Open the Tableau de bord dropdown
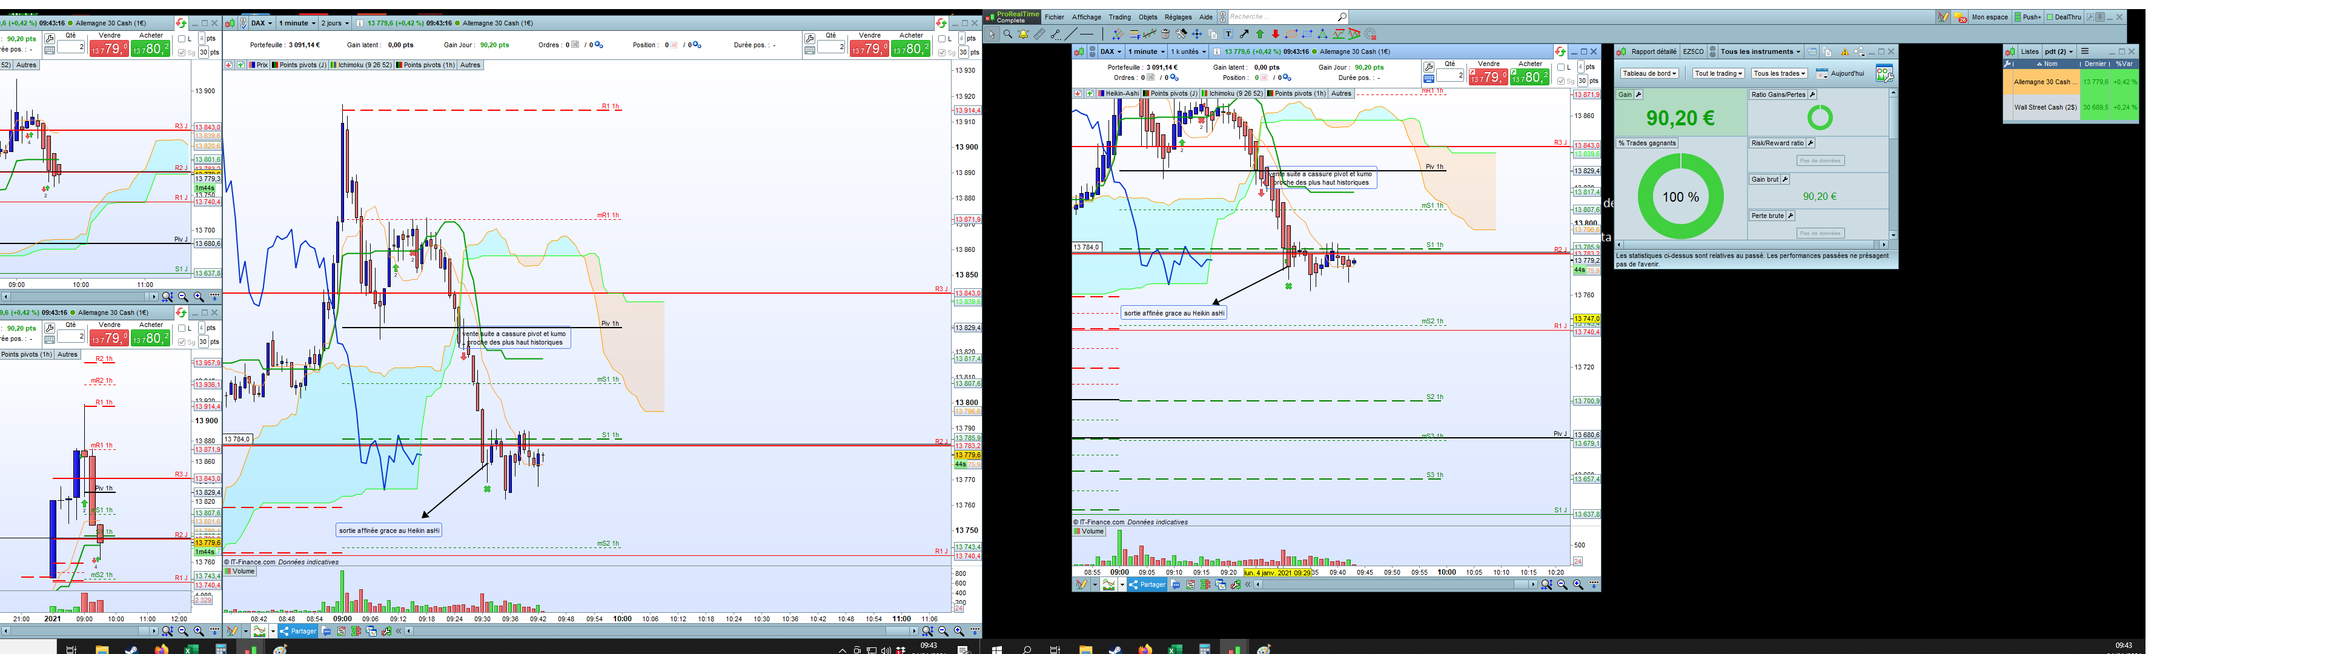Viewport: 2326px width, 654px height. click(1649, 73)
